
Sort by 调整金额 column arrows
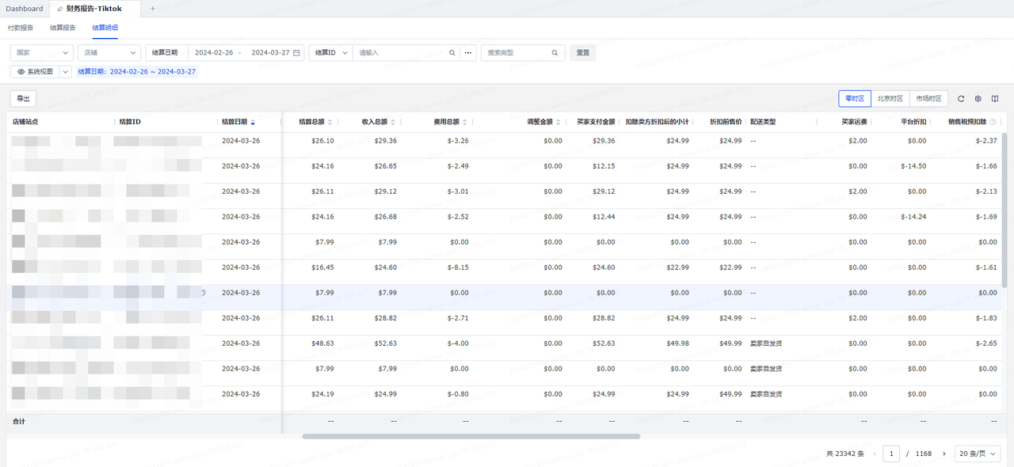(559, 122)
